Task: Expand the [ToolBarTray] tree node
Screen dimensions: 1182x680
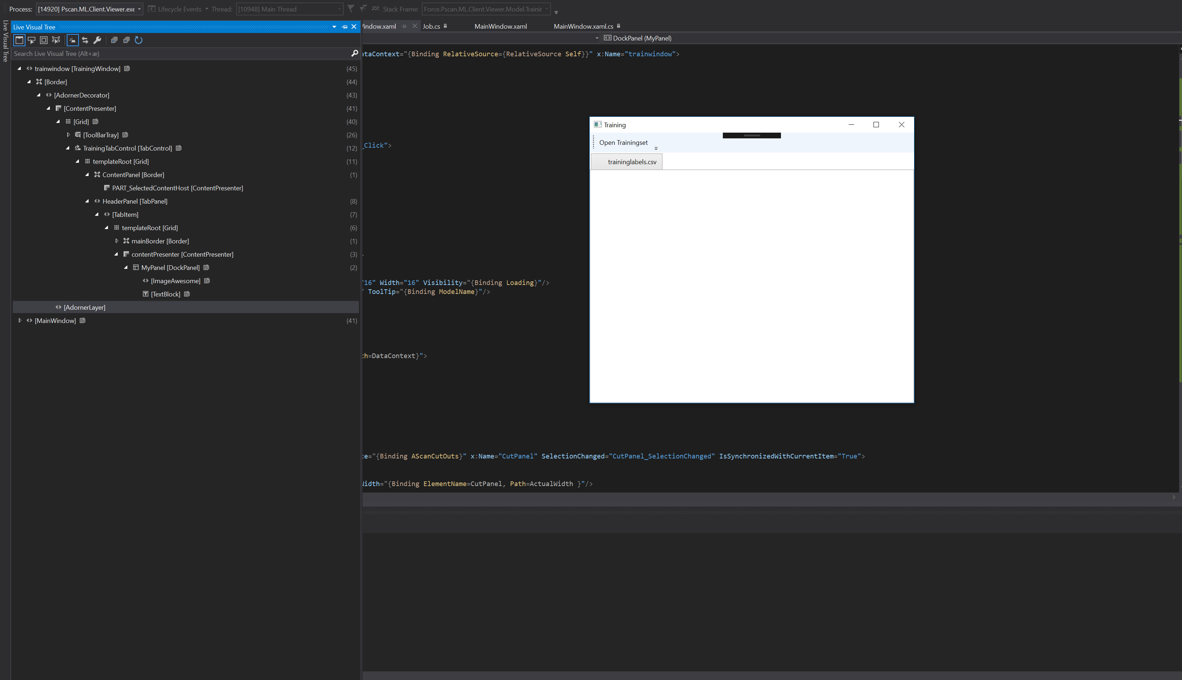Action: (68, 135)
